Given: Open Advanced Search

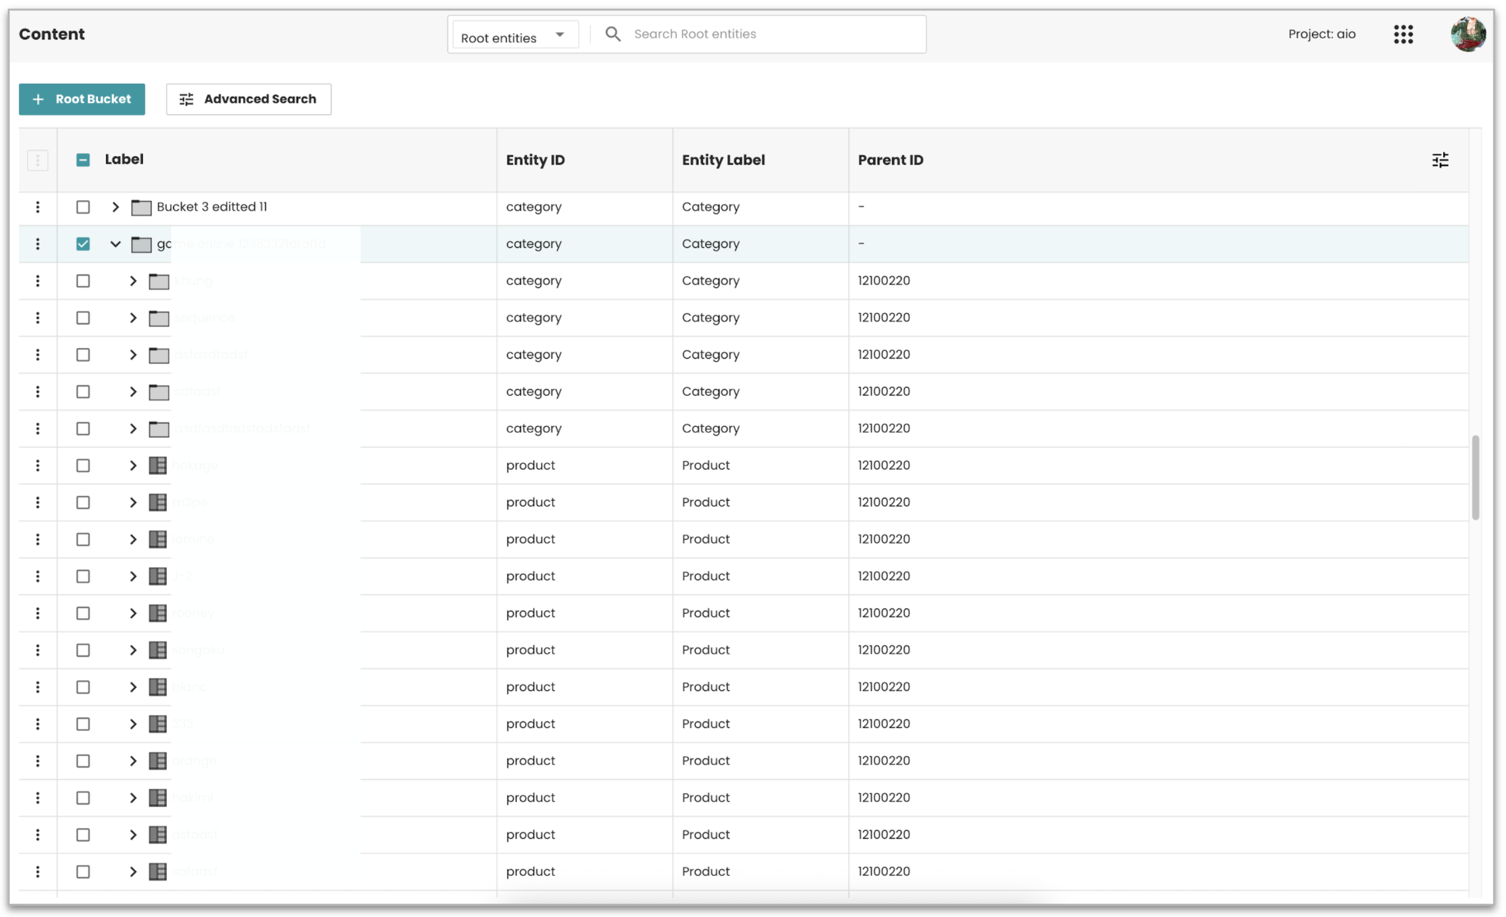Looking at the screenshot, I should (249, 99).
